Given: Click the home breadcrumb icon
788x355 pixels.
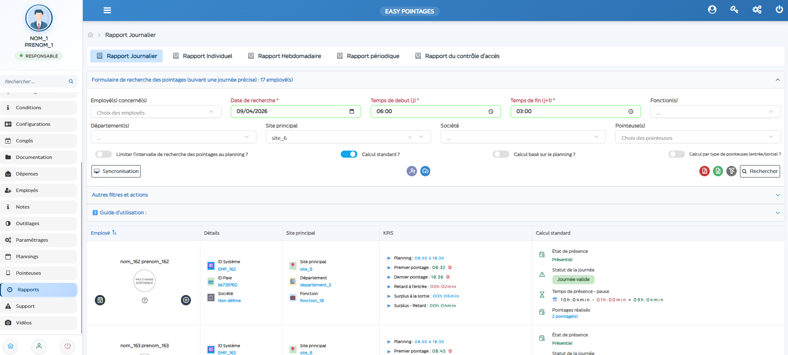Looking at the screenshot, I should (91, 35).
